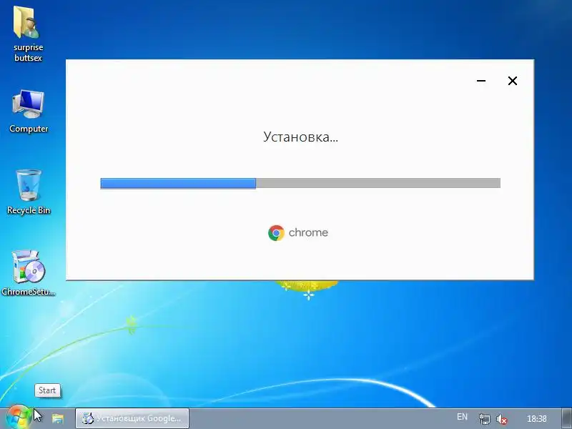The width and height of the screenshot is (572, 429).
Task: Click the Start tooltip label
Action: (x=47, y=390)
